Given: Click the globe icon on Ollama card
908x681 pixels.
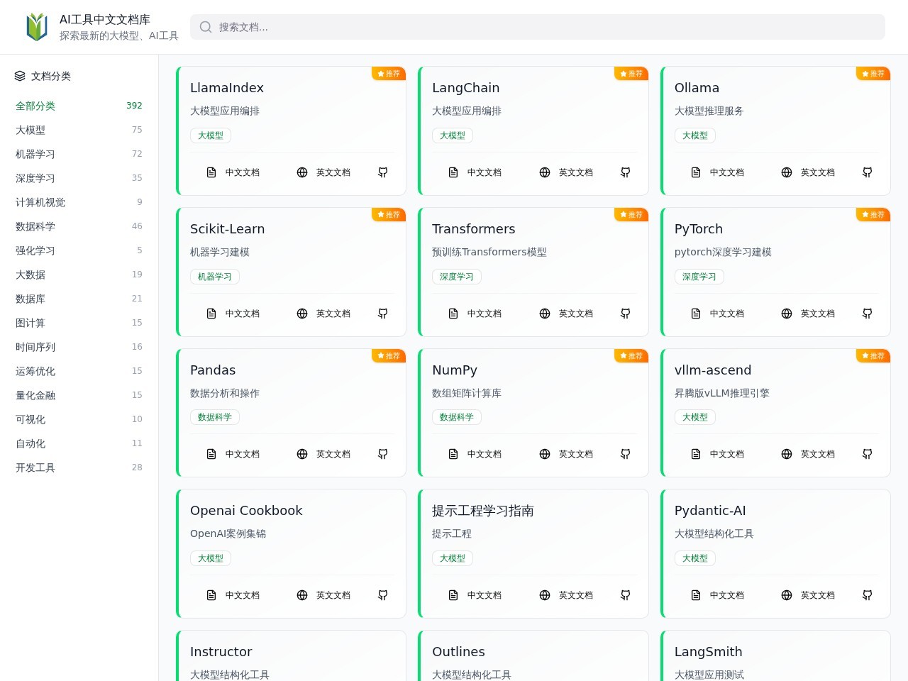Looking at the screenshot, I should pyautogui.click(x=787, y=172).
